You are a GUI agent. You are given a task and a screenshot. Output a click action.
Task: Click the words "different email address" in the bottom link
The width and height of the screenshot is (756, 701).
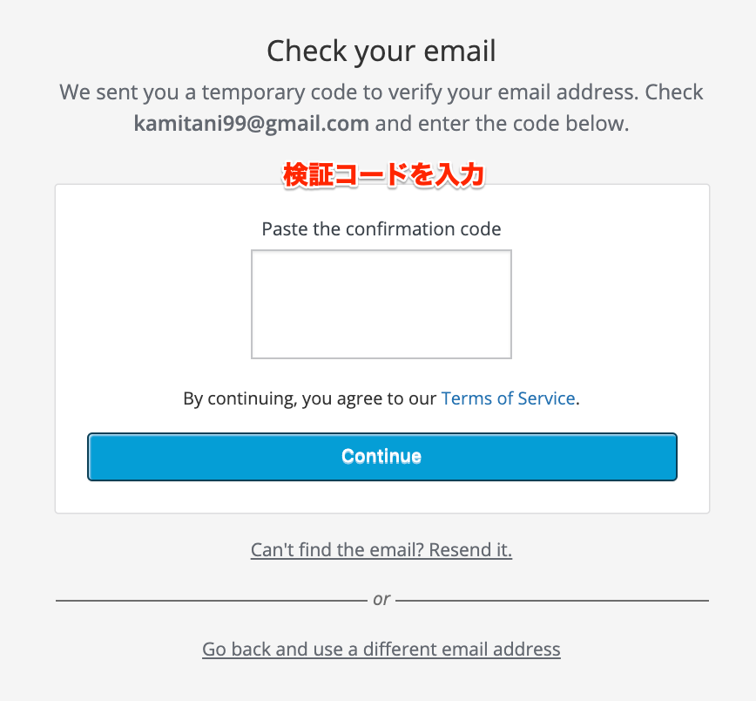[x=462, y=649]
